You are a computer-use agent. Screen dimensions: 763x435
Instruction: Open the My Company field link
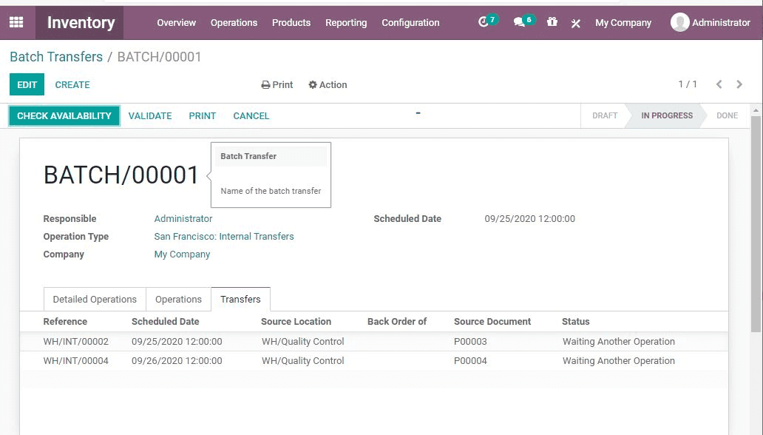[x=182, y=254]
